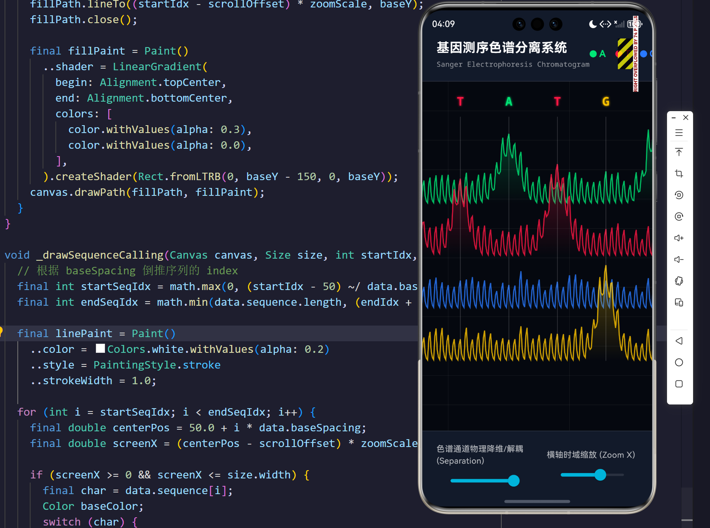The image size is (710, 528).
Task: Rotate the device clockwise in emulator toolbar
Action: [x=679, y=216]
